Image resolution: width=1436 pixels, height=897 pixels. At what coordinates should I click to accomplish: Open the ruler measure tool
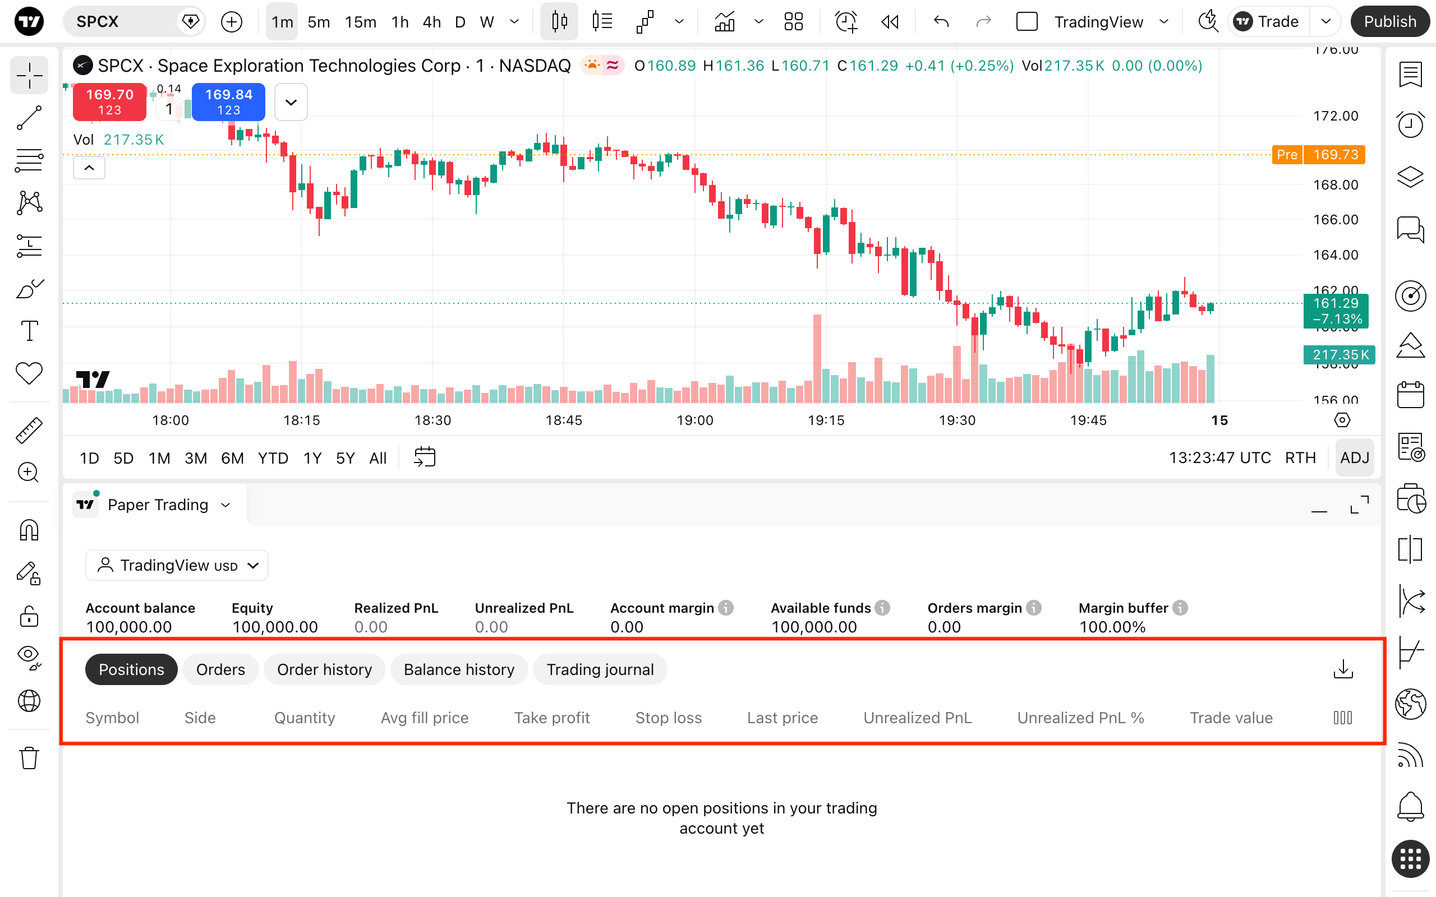pyautogui.click(x=29, y=431)
